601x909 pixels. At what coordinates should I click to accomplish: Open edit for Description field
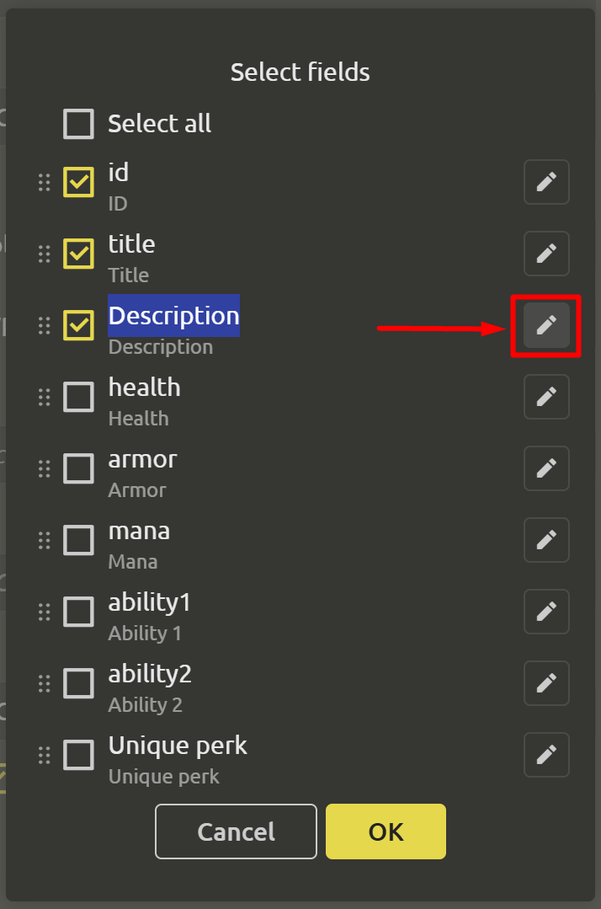point(546,325)
